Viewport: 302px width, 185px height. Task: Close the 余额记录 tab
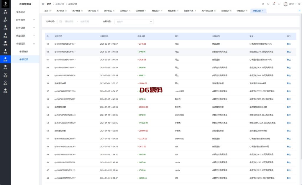click(x=262, y=11)
